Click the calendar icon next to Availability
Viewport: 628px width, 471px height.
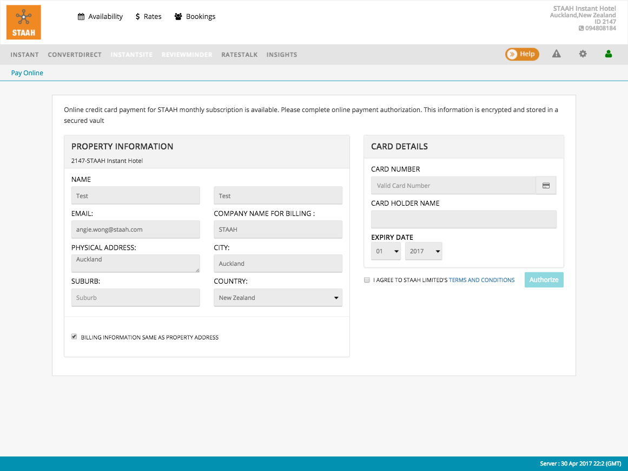point(81,16)
